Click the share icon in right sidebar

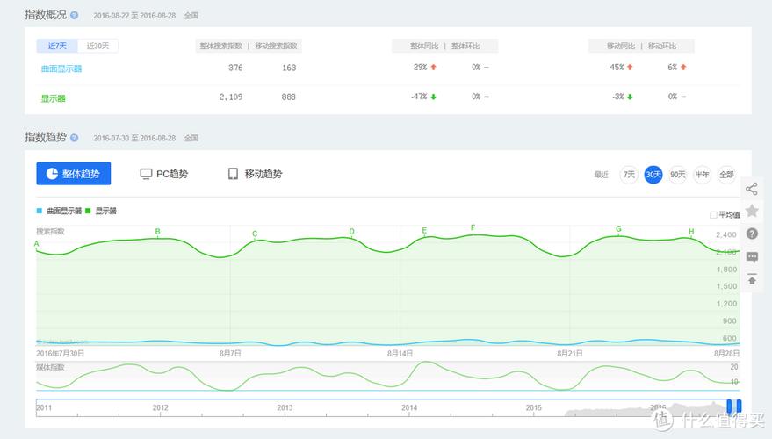point(752,189)
